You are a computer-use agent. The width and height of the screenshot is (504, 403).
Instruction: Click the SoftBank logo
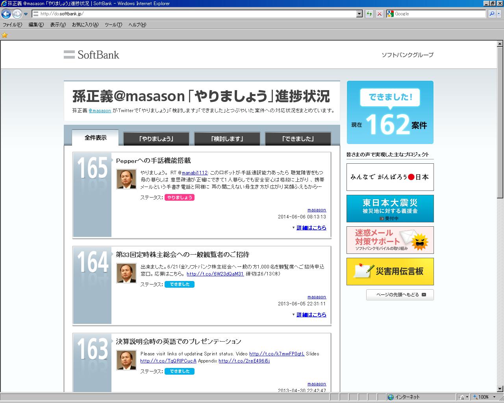91,55
